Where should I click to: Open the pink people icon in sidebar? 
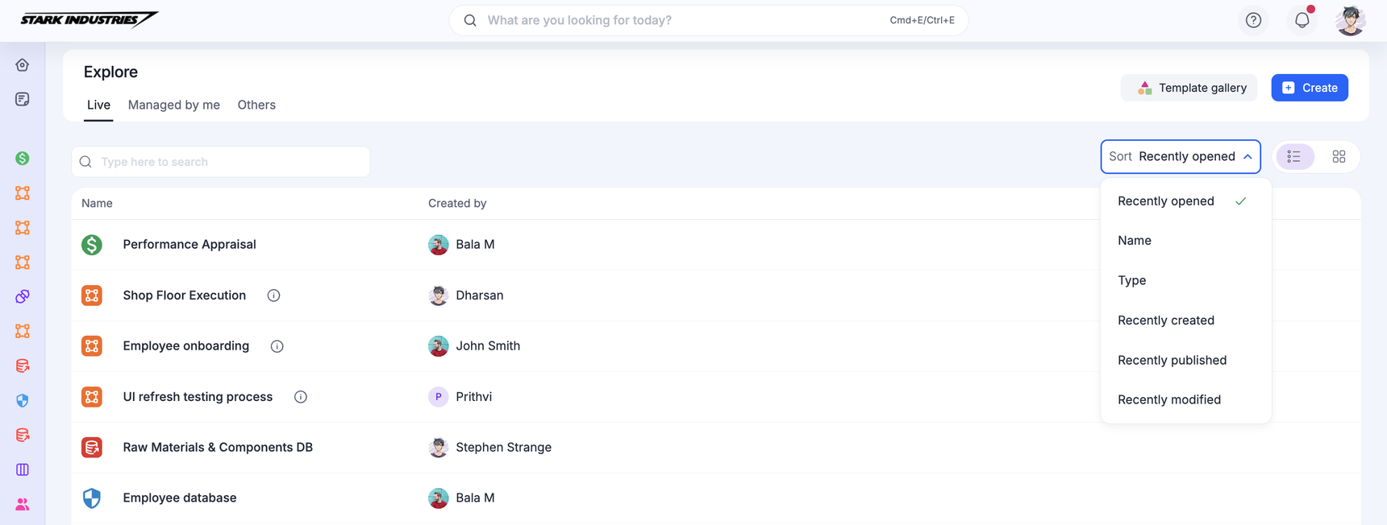point(23,504)
